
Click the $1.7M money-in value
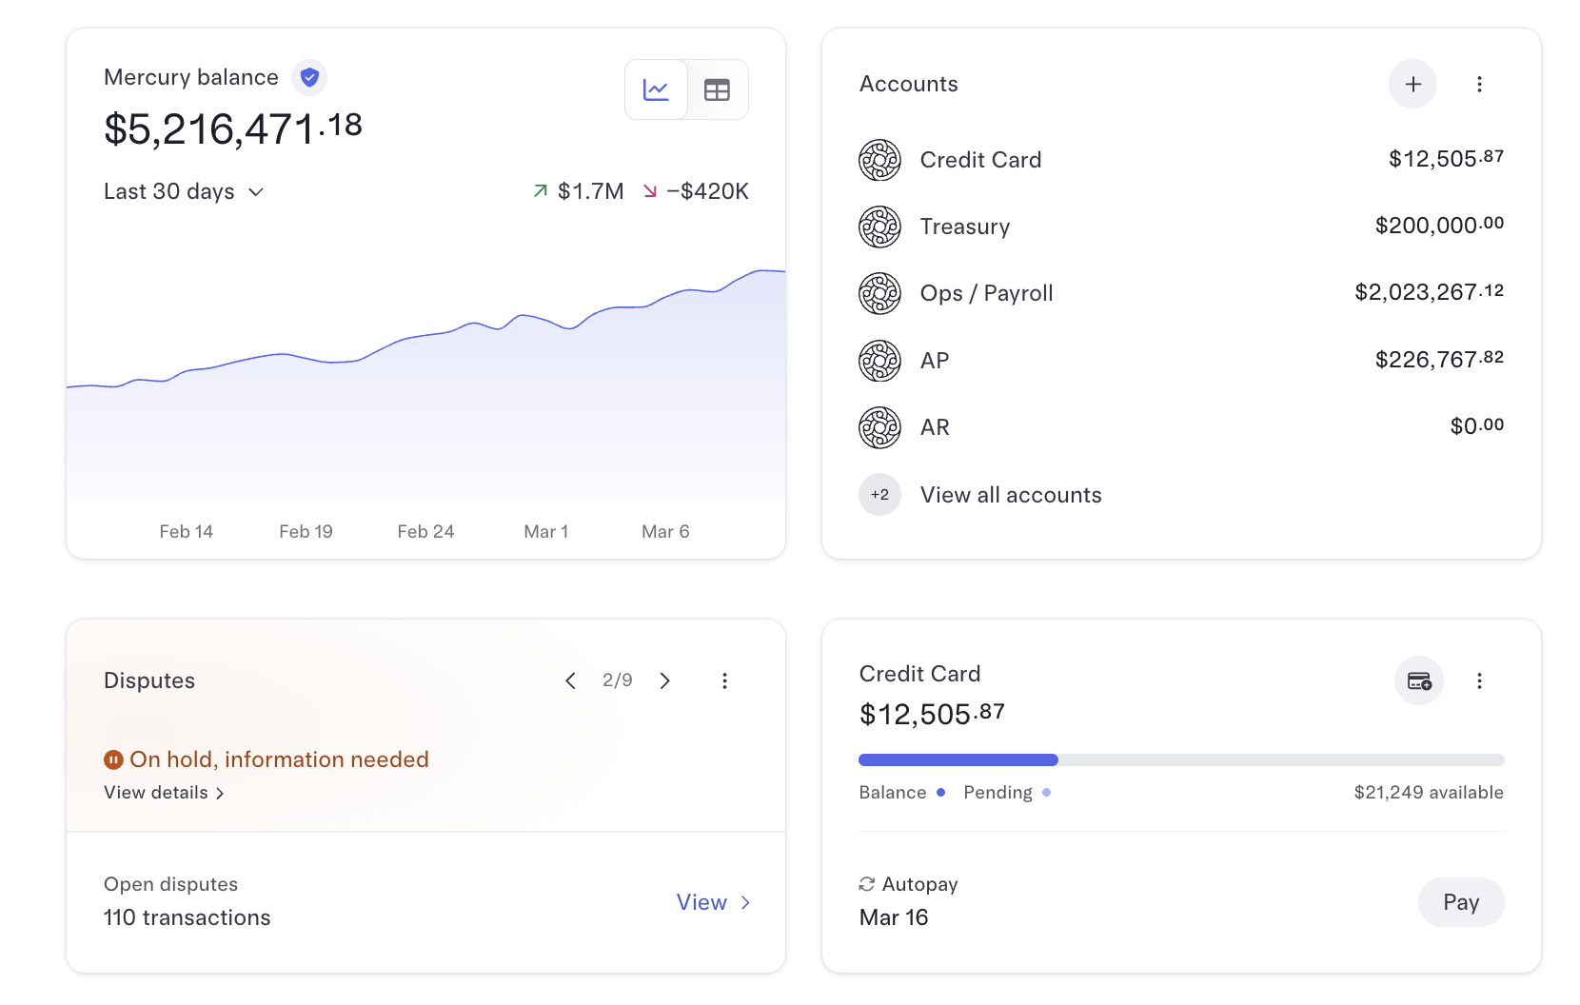point(590,191)
